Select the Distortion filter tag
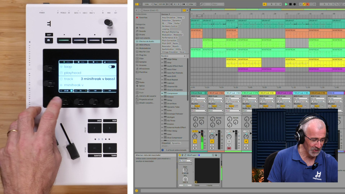Viewport: 345px width, 194px height. click(166, 20)
